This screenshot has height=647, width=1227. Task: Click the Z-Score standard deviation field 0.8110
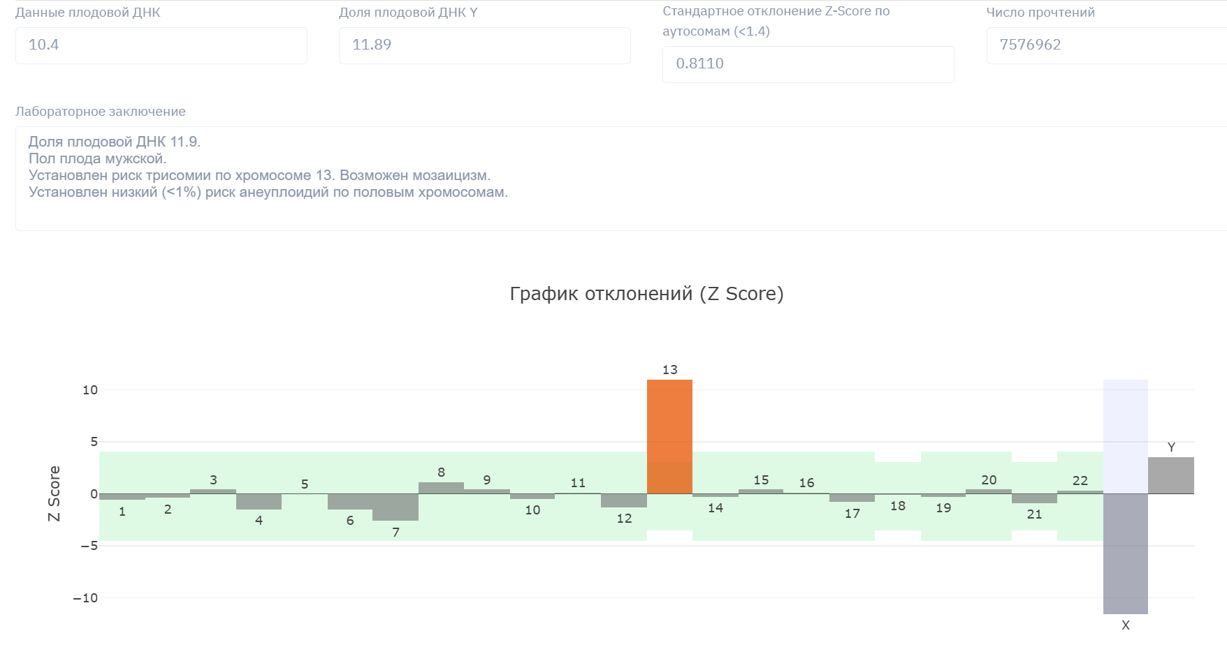(808, 64)
